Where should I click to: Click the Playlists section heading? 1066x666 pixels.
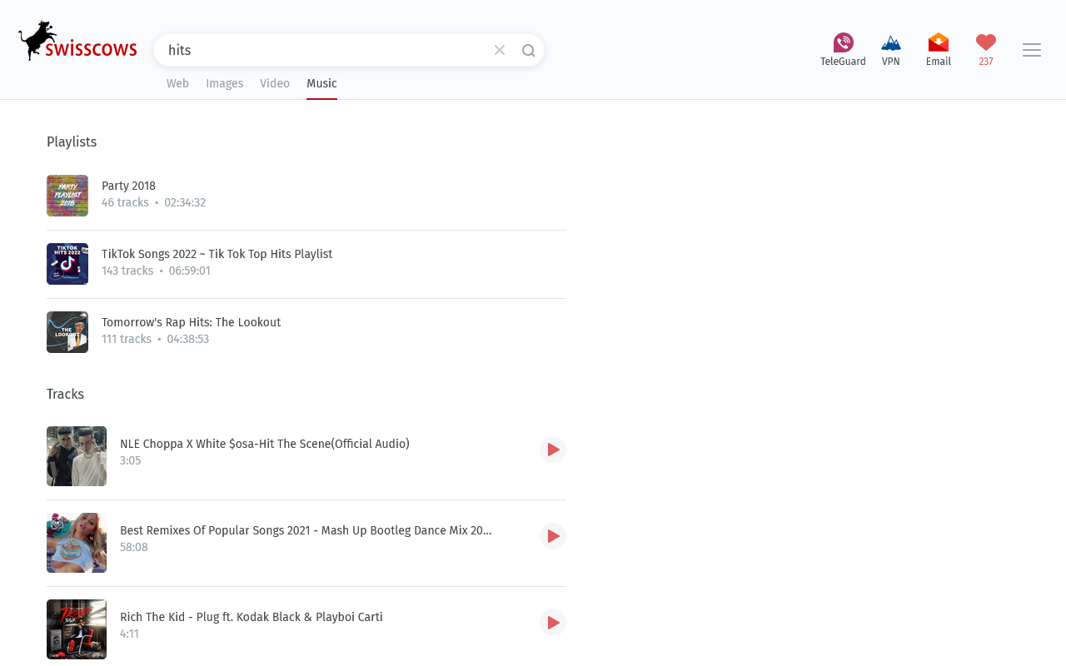click(72, 142)
